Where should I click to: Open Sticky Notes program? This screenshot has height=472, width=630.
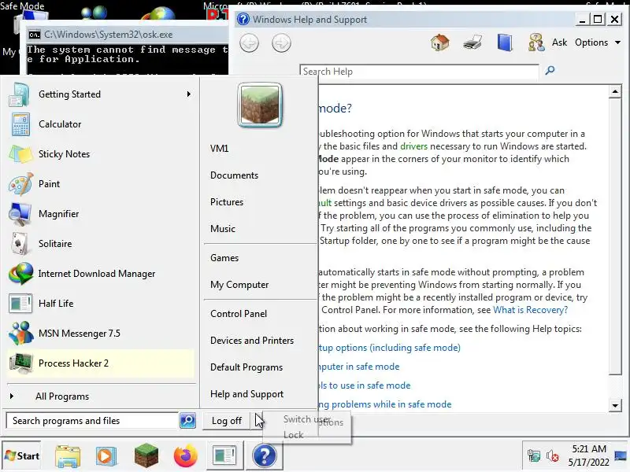click(101, 154)
